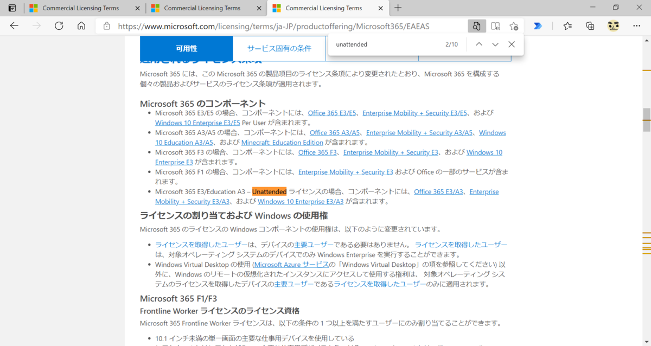Open the tab actions menu icon

[12, 8]
